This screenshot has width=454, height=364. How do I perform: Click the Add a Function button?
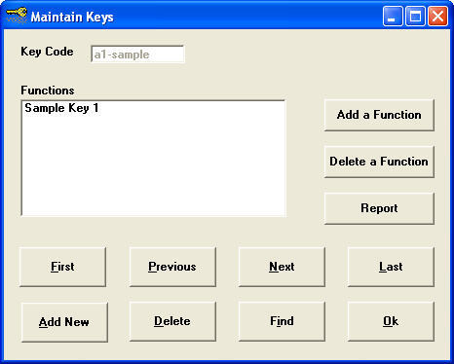tap(379, 115)
